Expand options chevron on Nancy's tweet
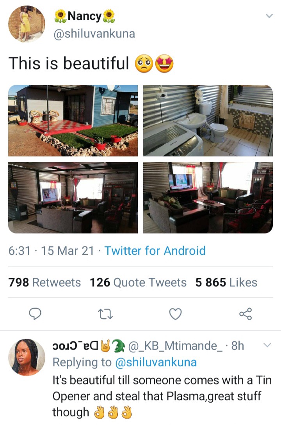The image size is (281, 425). pos(269,16)
